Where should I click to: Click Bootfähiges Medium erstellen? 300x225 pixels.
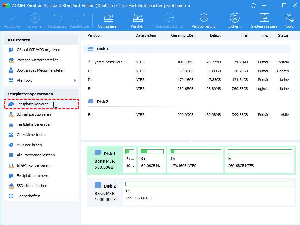[x=41, y=70]
